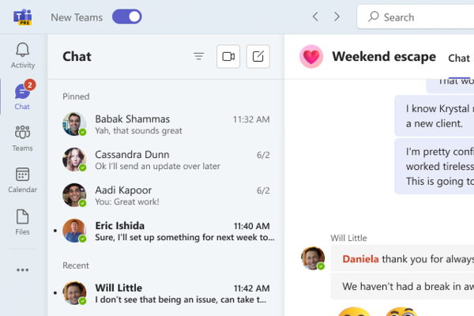Click the Search input box
The height and width of the screenshot is (316, 474).
419,17
